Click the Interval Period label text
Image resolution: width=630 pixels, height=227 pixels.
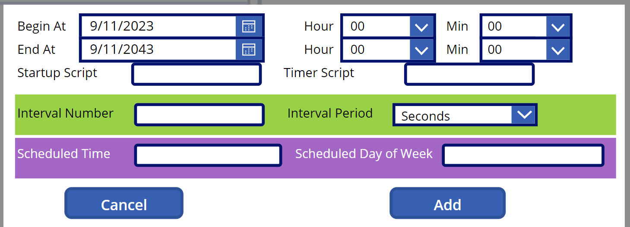[330, 113]
